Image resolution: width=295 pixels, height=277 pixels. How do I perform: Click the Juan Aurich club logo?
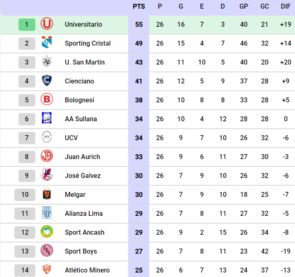47,157
